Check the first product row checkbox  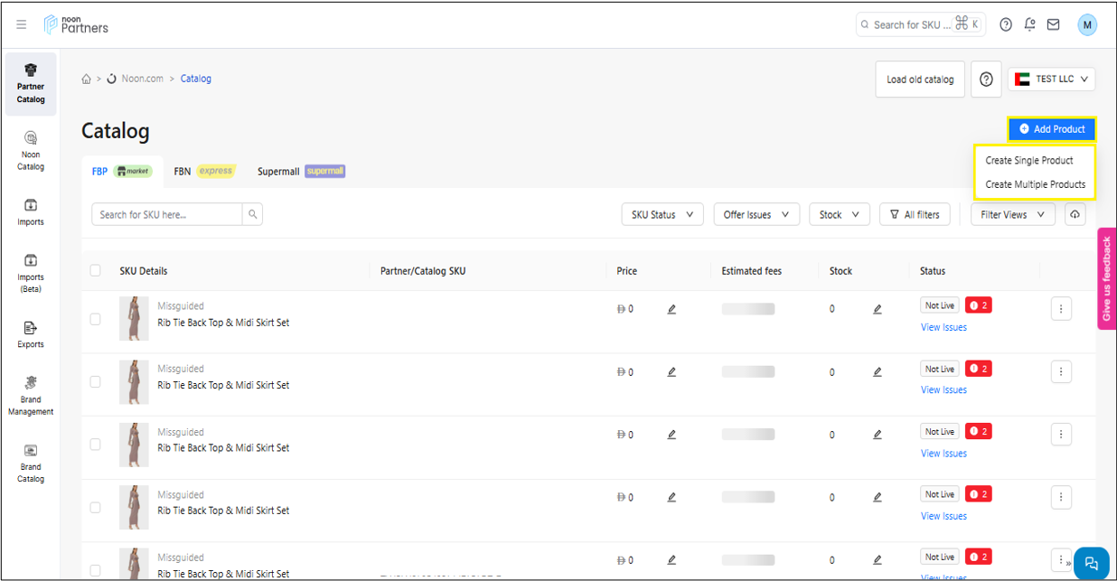96,319
